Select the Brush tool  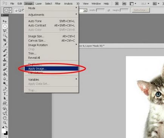point(5,55)
